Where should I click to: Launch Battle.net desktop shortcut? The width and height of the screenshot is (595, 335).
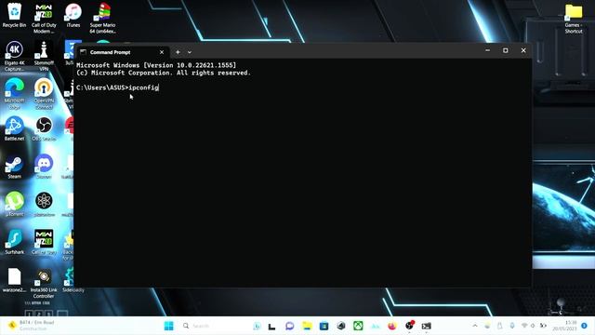(x=15, y=128)
